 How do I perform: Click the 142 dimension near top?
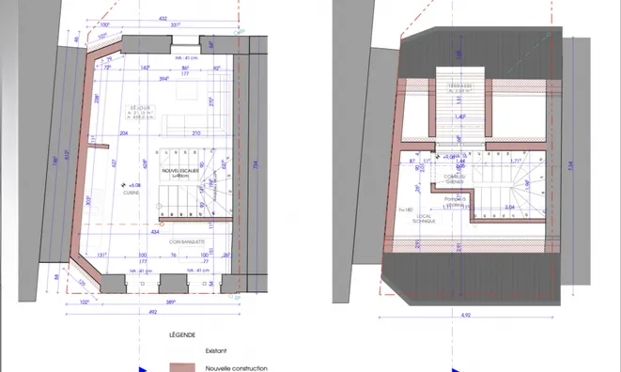pos(145,68)
